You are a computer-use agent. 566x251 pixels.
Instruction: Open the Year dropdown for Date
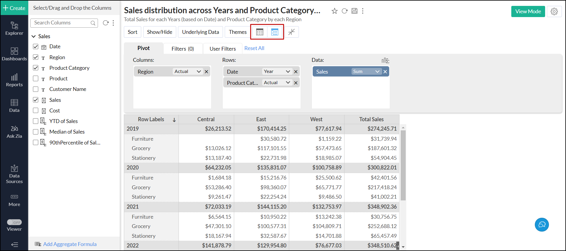277,72
